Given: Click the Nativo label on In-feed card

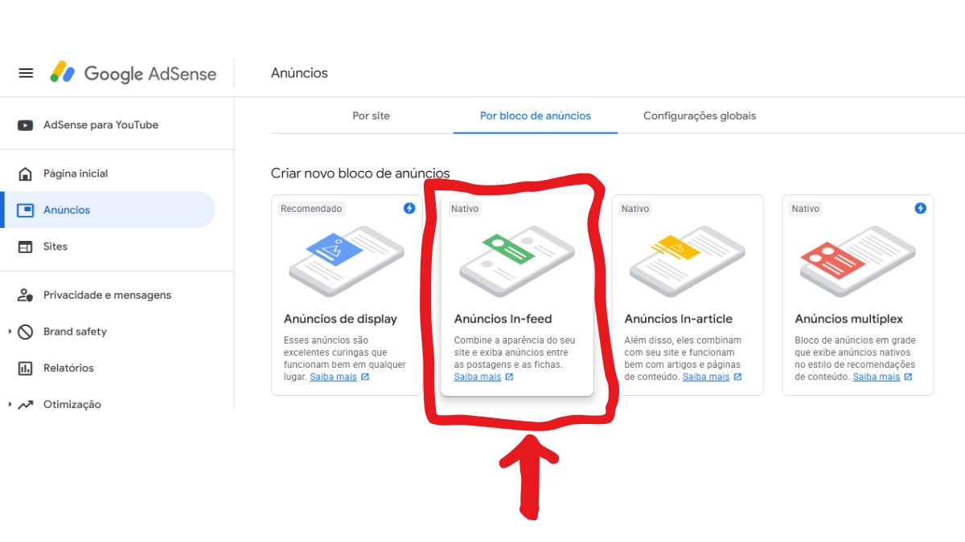Looking at the screenshot, I should tap(465, 209).
